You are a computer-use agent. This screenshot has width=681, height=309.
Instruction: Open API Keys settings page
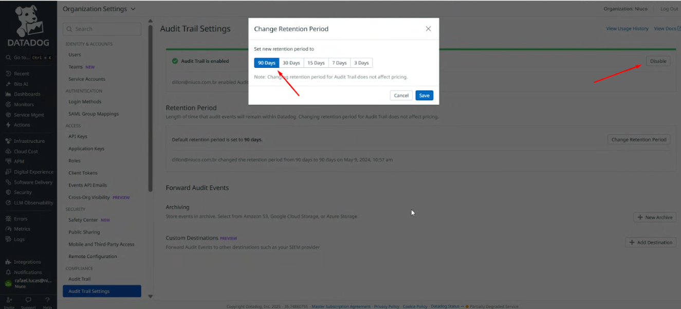(x=78, y=136)
